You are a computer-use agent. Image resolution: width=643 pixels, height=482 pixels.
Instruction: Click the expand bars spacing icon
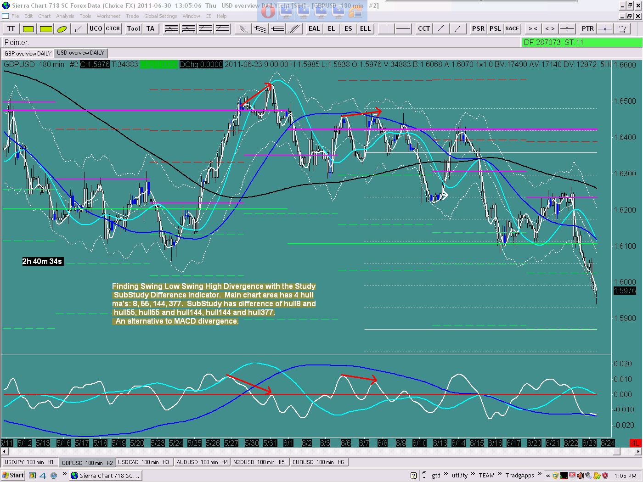point(550,29)
